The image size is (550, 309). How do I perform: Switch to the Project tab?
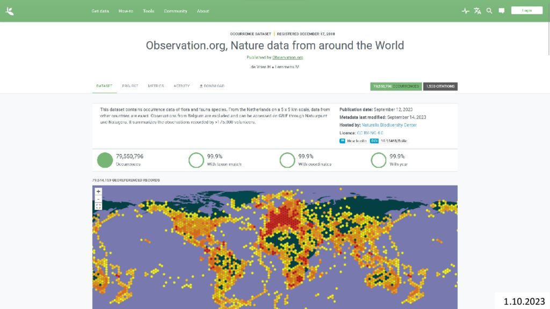click(x=130, y=86)
